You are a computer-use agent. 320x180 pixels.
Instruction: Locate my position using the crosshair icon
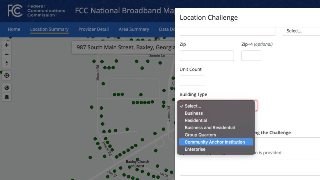[x=7, y=75]
